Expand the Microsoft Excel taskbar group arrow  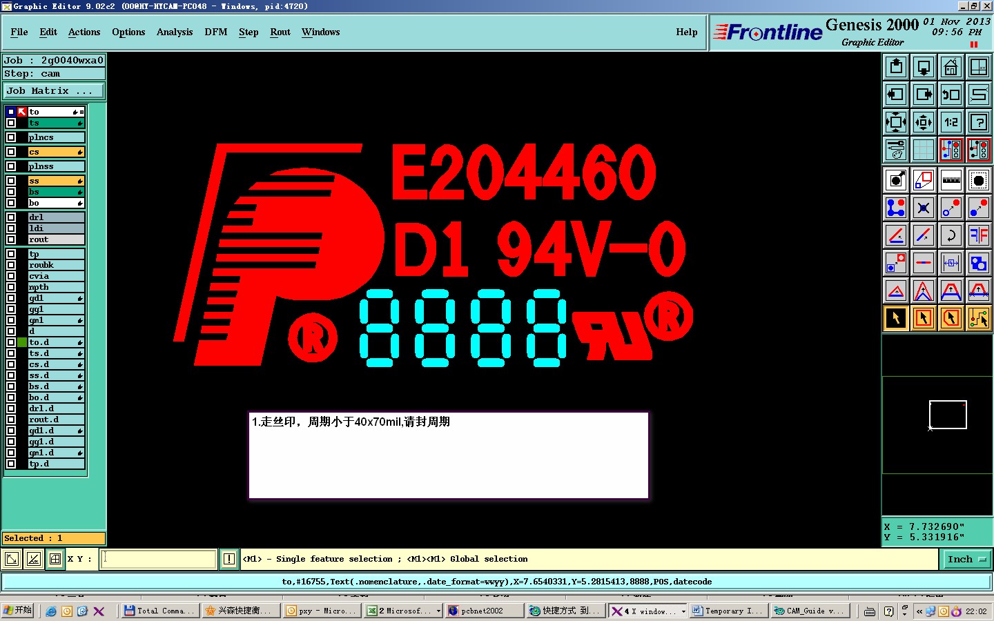(438, 611)
